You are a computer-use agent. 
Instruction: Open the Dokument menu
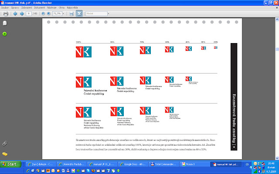pyautogui.click(x=40, y=8)
